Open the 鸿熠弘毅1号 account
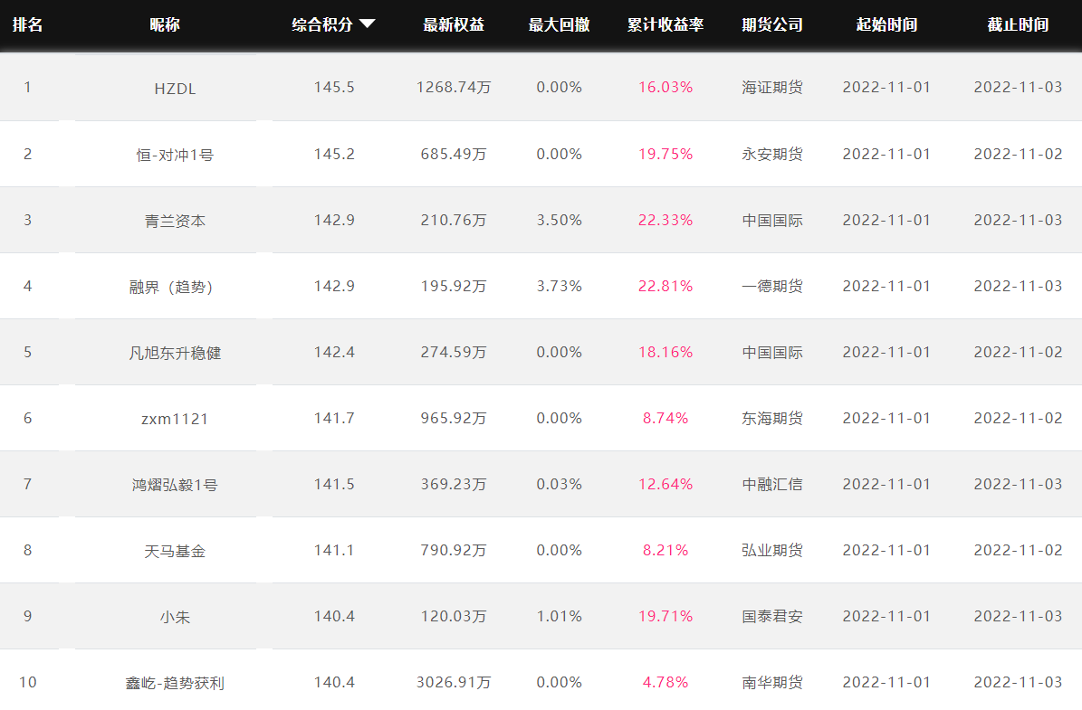 coord(175,485)
